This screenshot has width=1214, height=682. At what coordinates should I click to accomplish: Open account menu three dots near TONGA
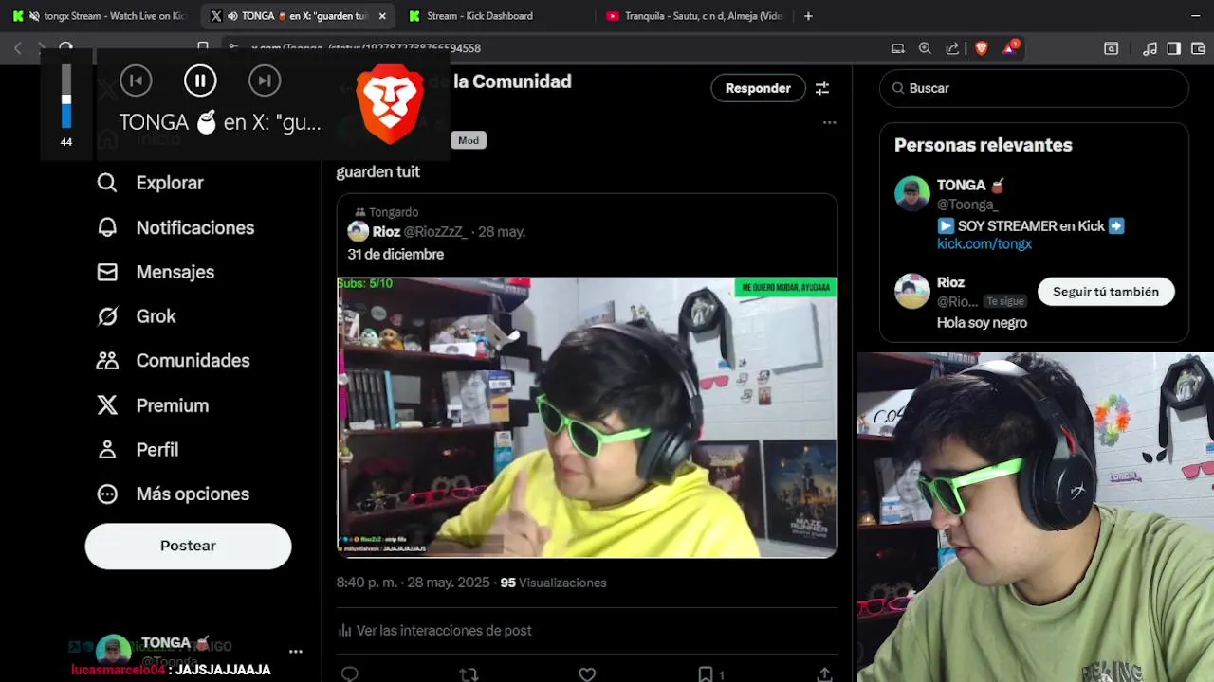pos(296,652)
